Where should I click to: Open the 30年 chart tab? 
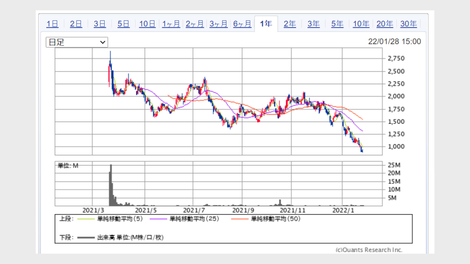click(x=409, y=24)
